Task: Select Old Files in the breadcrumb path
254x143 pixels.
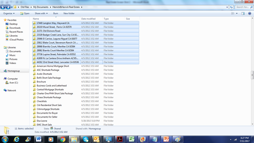Action: tap(25, 7)
